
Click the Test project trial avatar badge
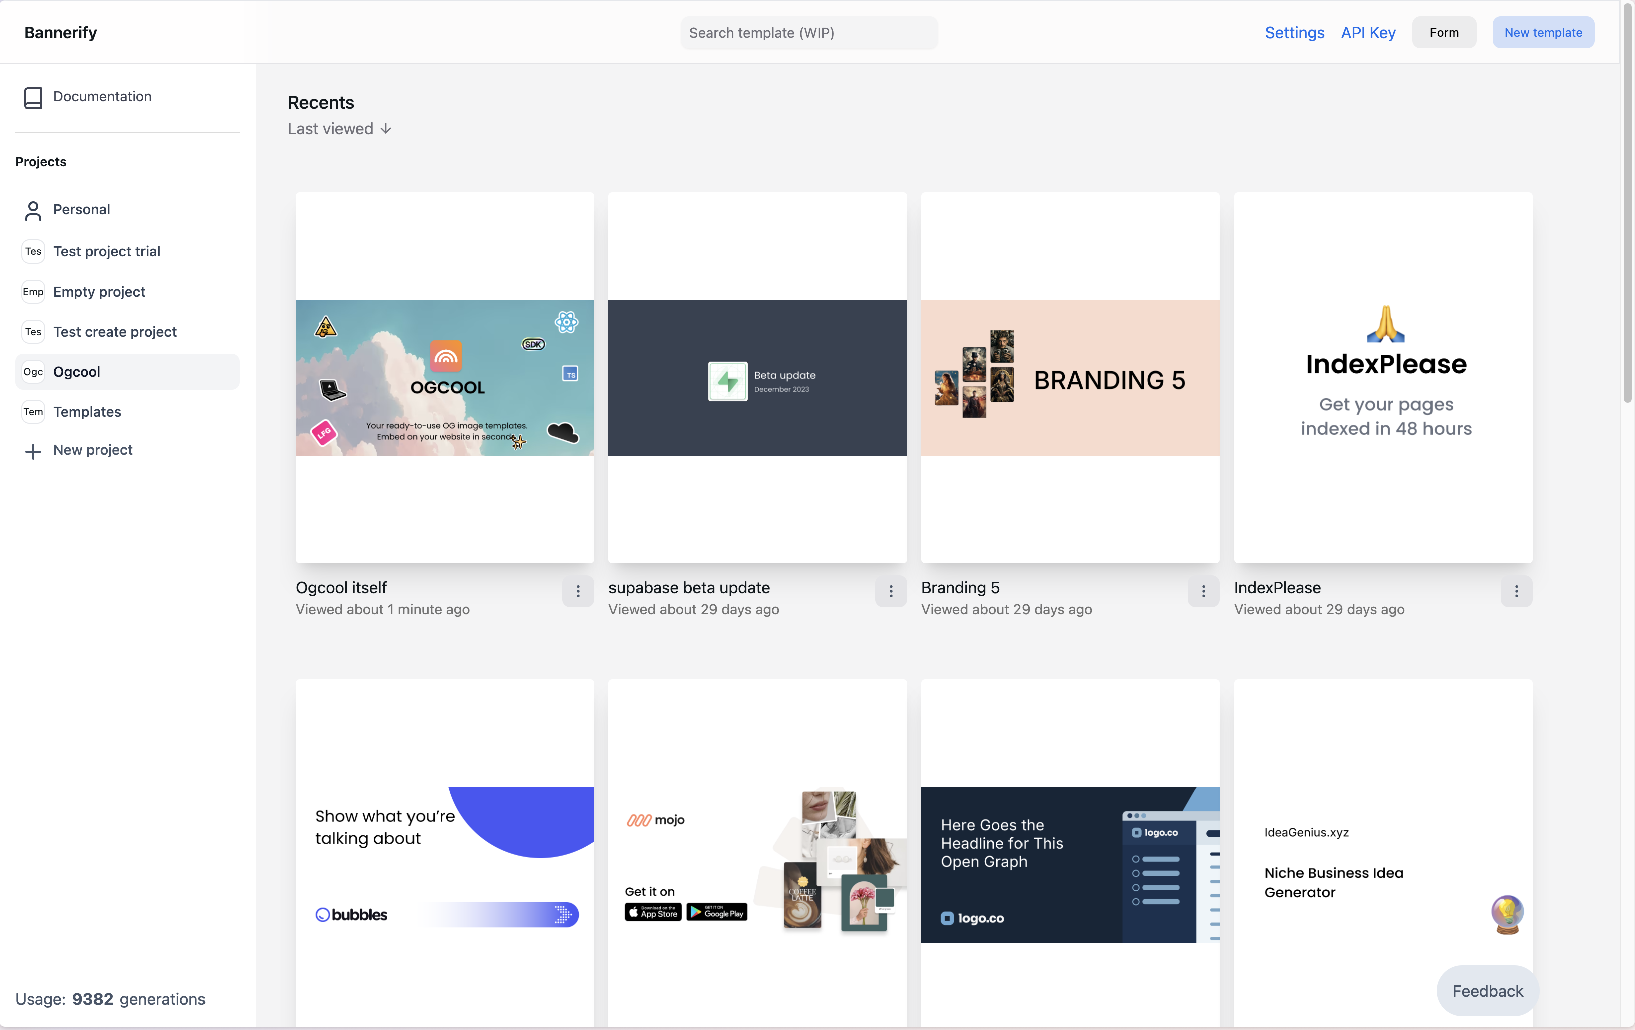click(33, 251)
